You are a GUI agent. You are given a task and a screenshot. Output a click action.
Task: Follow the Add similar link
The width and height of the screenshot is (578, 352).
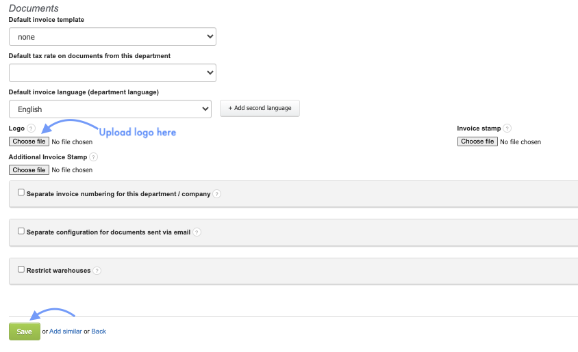point(65,331)
